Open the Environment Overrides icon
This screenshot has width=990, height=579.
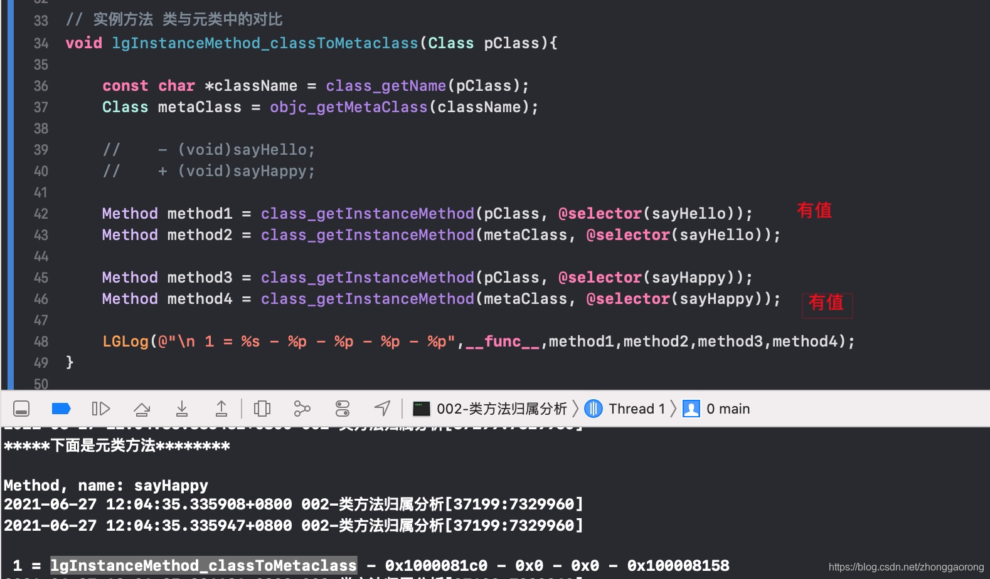343,409
